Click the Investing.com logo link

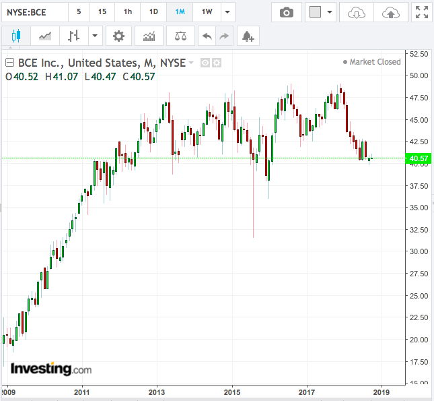pos(51,369)
